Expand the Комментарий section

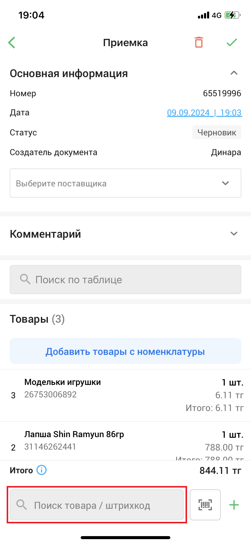point(234,234)
